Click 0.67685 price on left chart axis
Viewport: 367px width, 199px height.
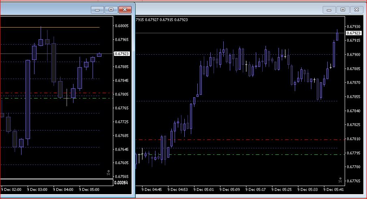click(x=122, y=136)
